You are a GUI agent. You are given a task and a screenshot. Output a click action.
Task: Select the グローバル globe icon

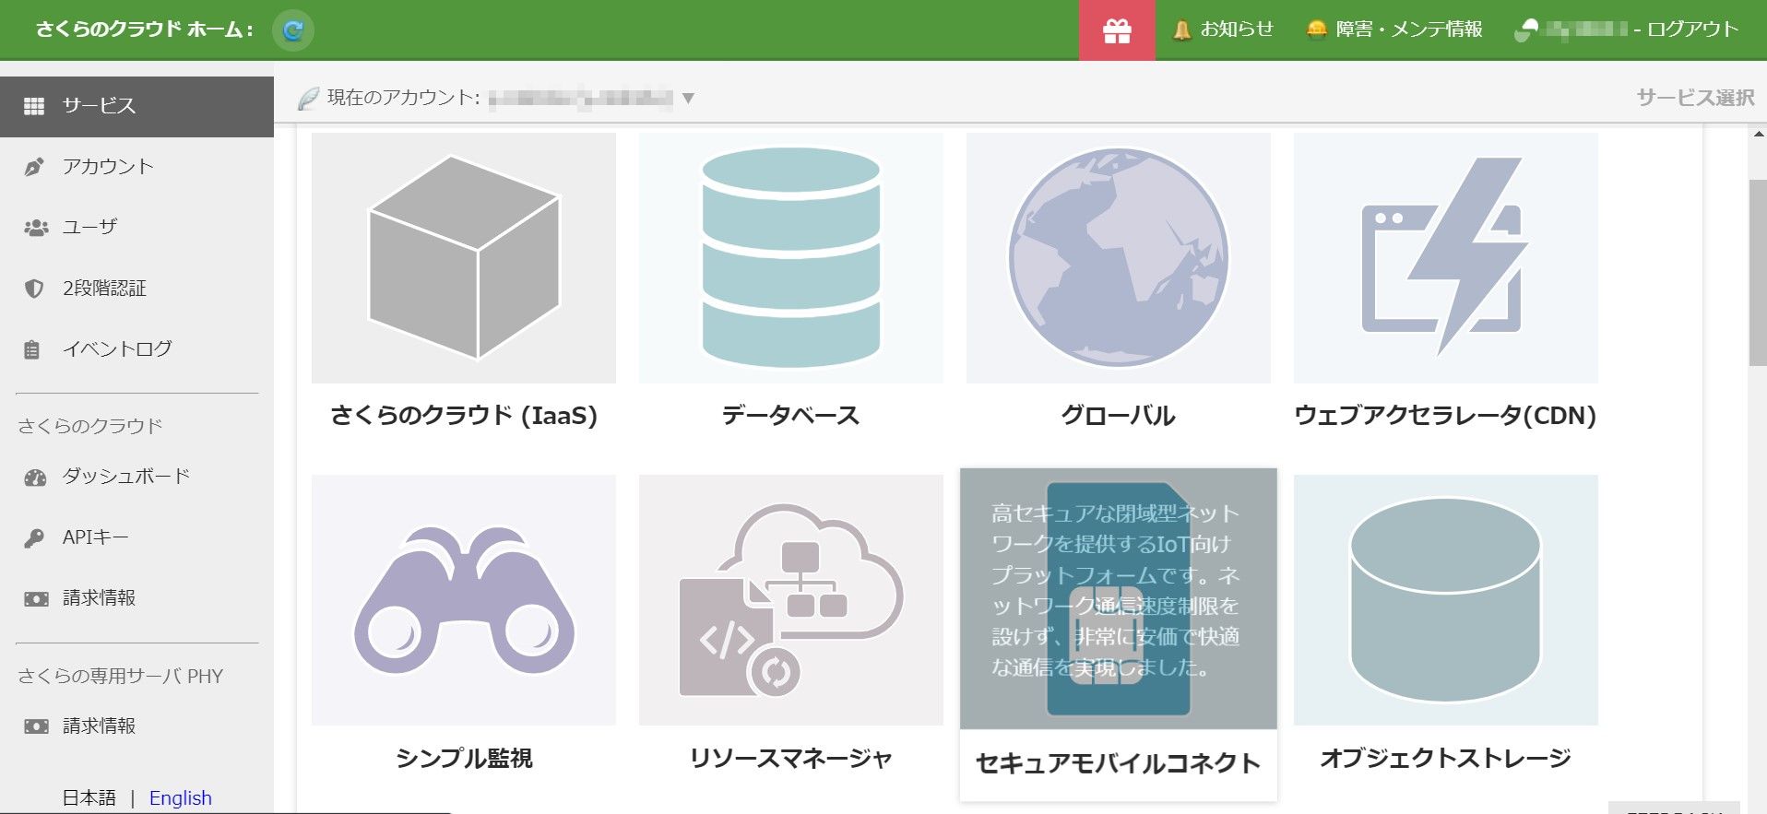click(1118, 258)
